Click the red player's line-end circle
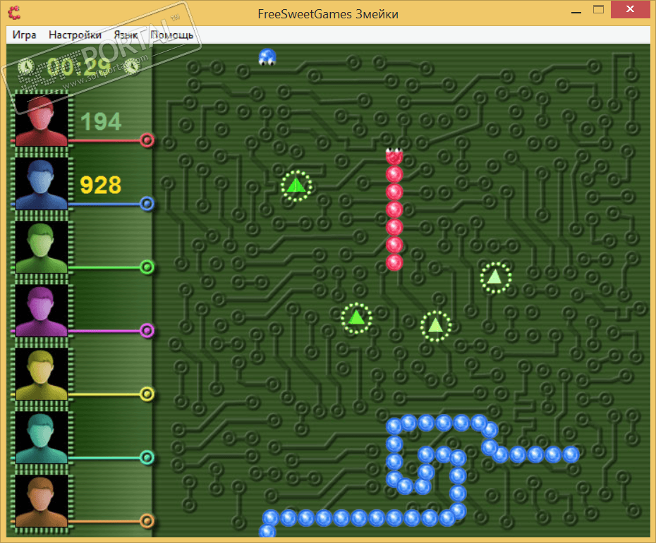 147,140
